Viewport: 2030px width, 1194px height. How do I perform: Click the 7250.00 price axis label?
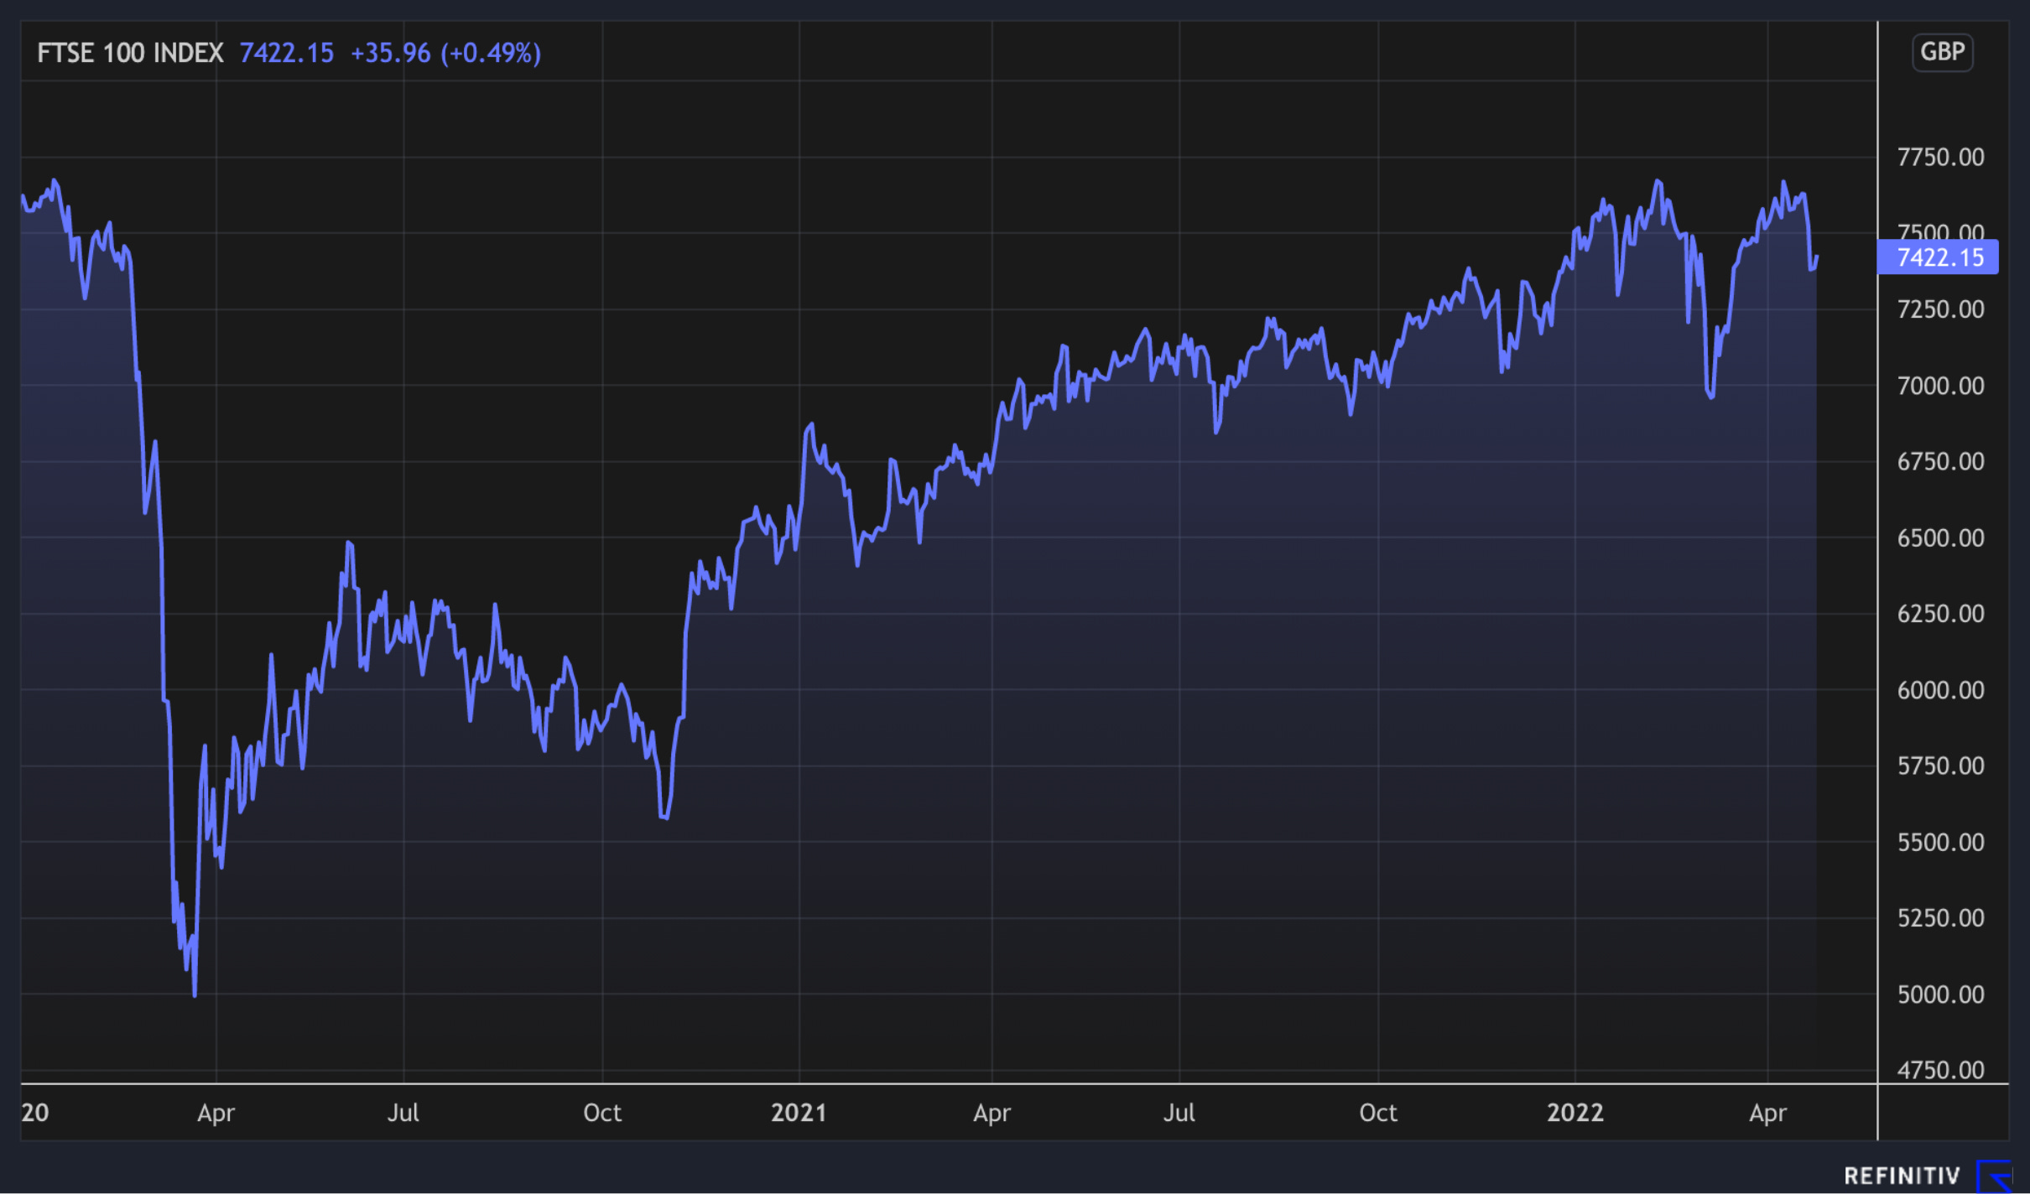tap(1940, 309)
